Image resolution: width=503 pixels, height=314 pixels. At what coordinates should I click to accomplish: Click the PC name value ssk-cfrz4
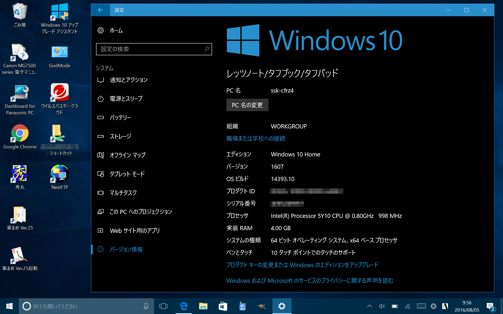click(282, 91)
